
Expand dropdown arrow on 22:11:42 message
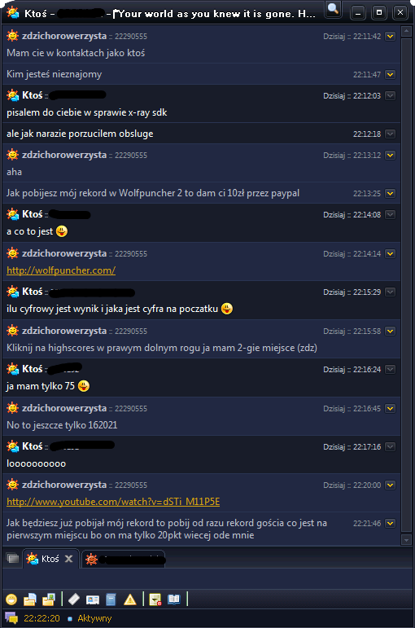[x=391, y=37]
